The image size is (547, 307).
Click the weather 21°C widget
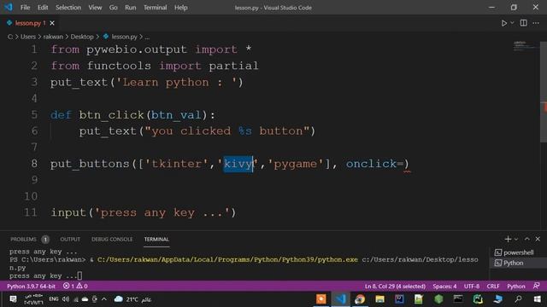coord(132,299)
